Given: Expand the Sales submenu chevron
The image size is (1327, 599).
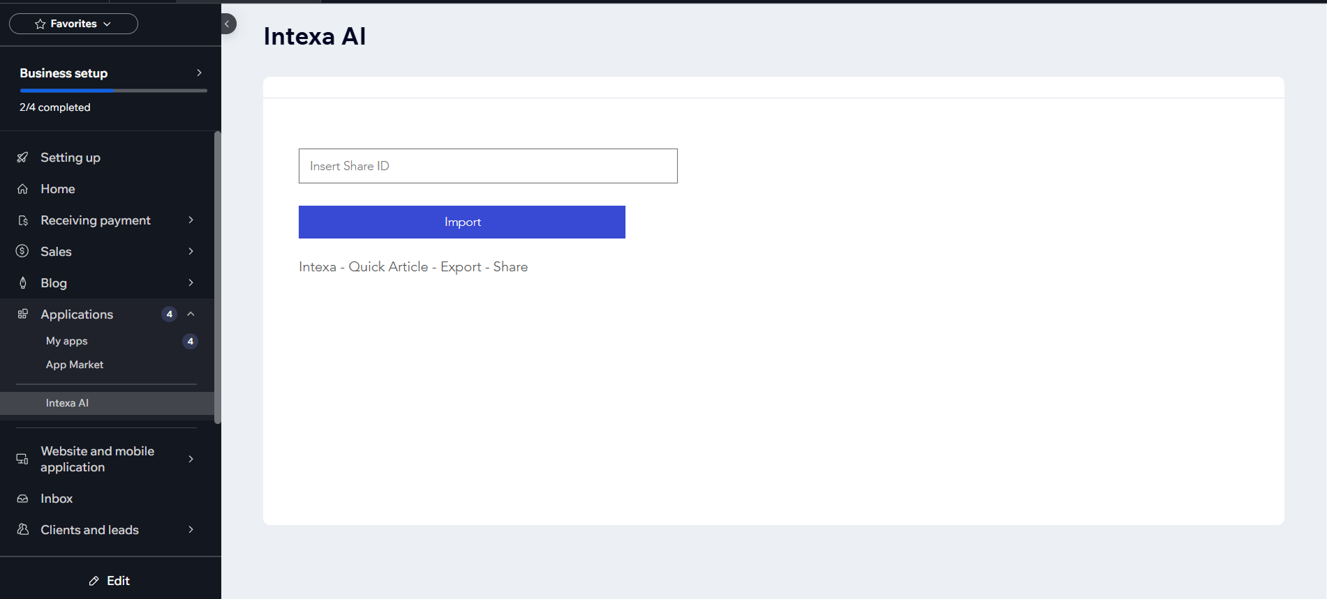Looking at the screenshot, I should coord(191,251).
